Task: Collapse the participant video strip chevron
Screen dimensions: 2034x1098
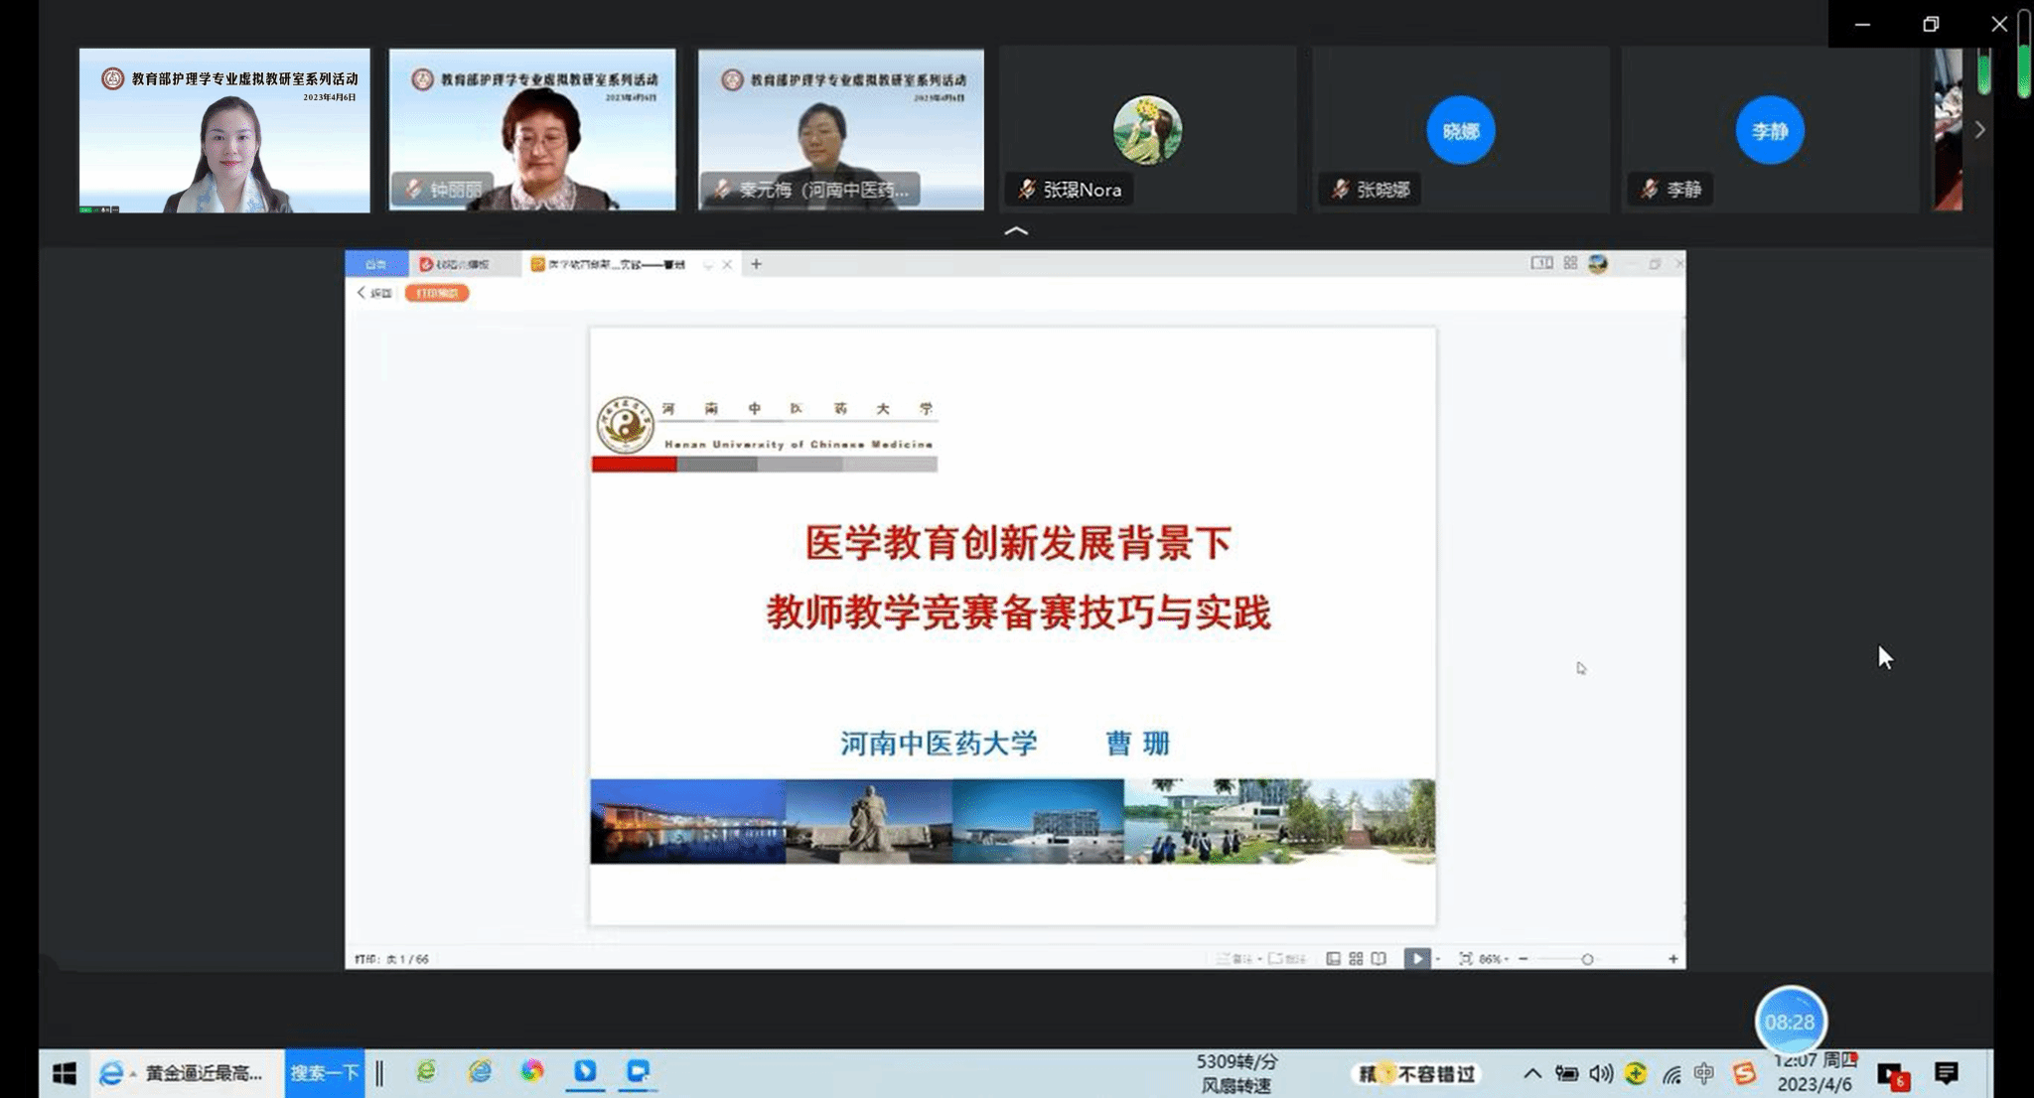Action: (1016, 230)
